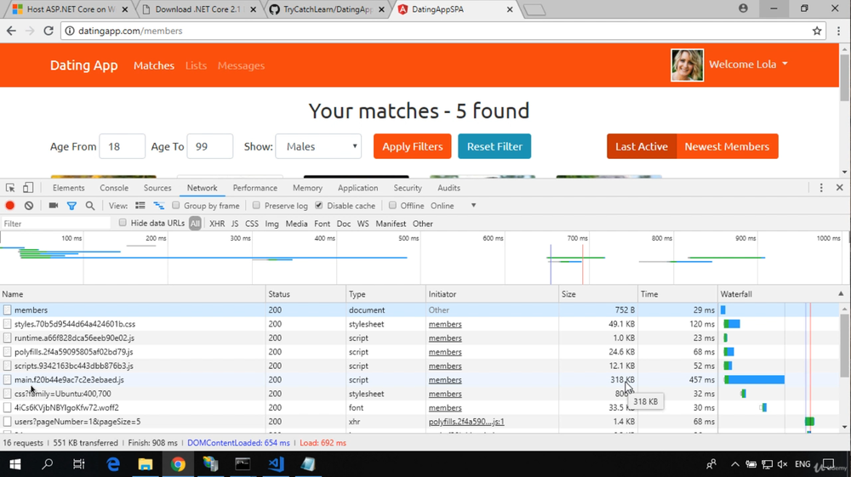Screen dimensions: 851x477
Task: Switch to the Elements tab
Action: 68,188
